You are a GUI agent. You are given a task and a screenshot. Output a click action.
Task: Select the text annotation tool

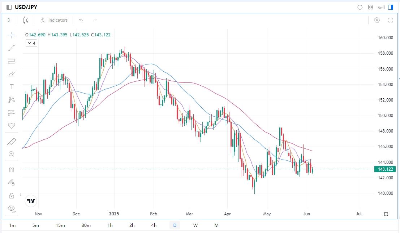pyautogui.click(x=12, y=87)
